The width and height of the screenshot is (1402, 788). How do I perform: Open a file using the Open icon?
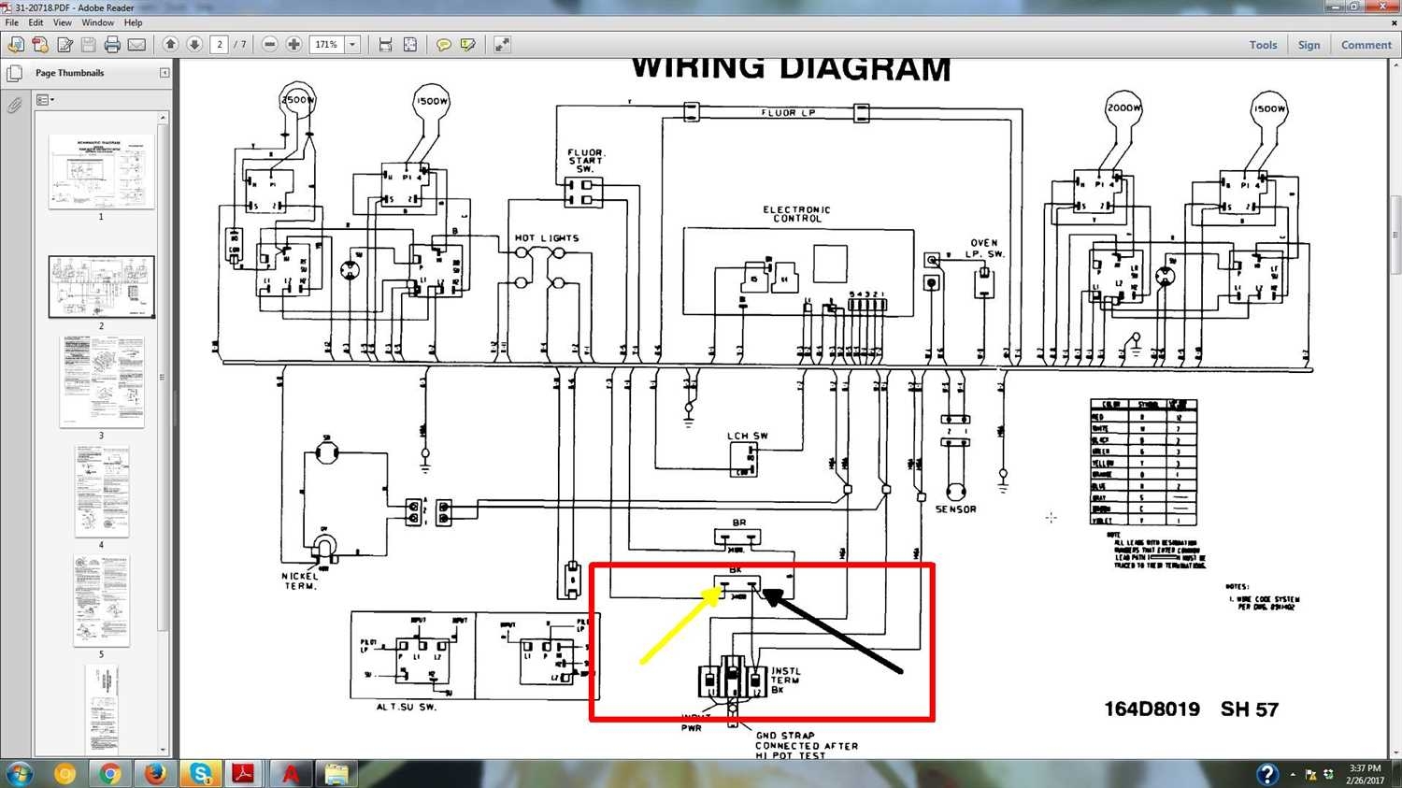click(16, 44)
